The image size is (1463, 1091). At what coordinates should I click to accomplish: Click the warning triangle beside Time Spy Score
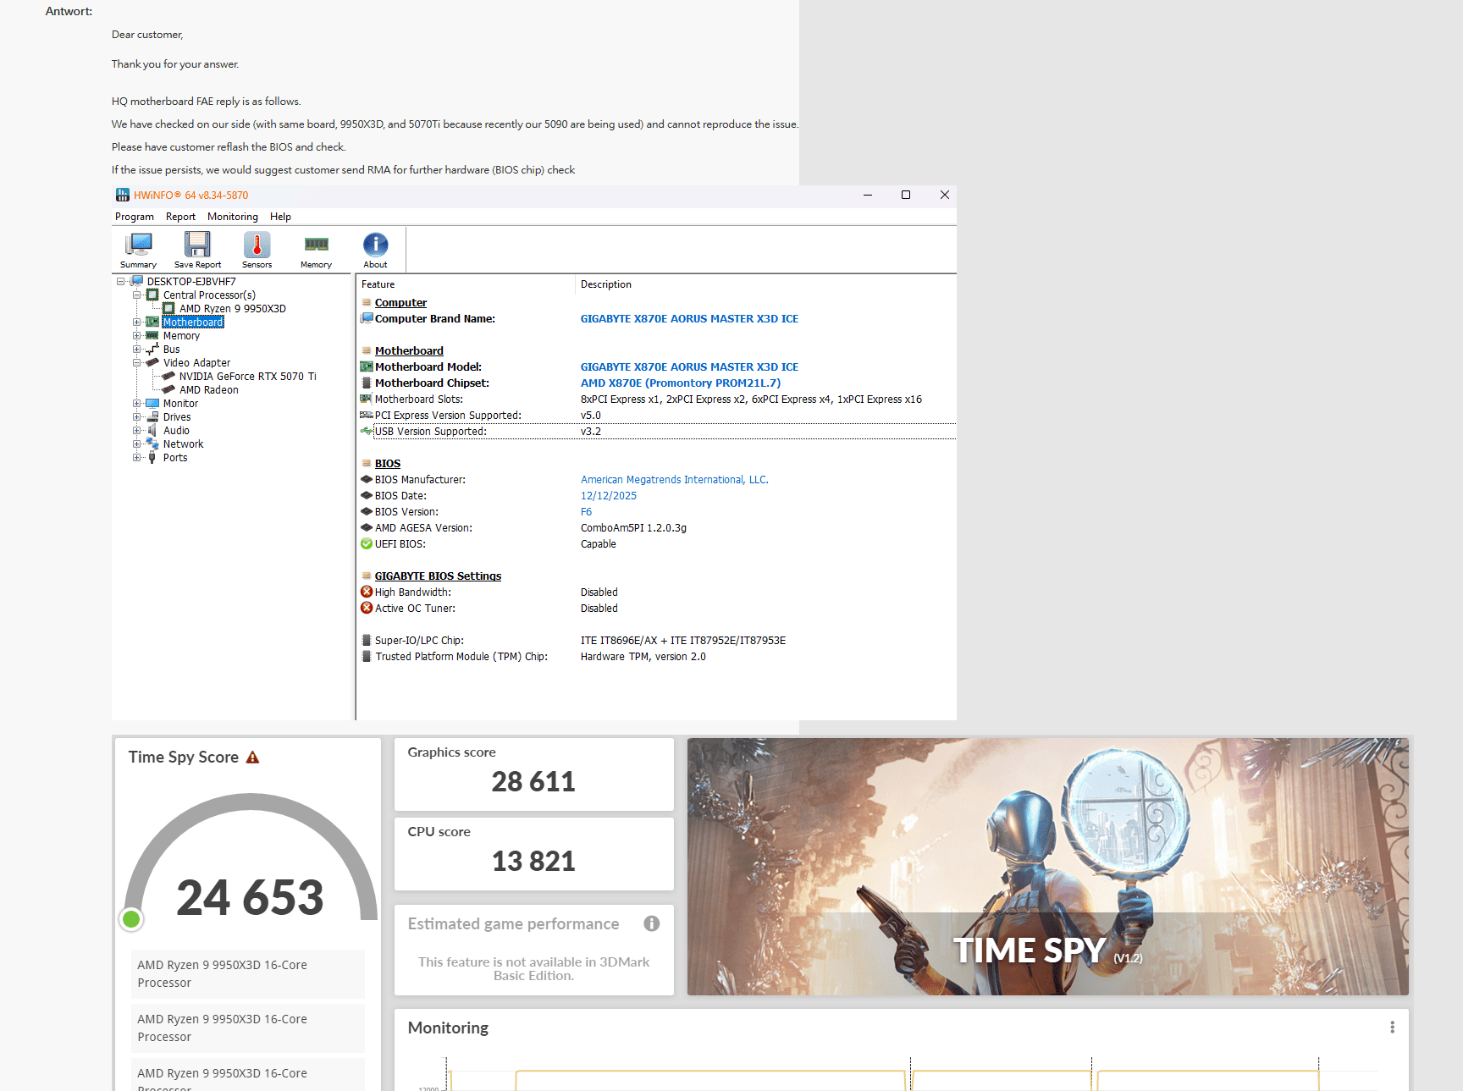click(x=252, y=758)
